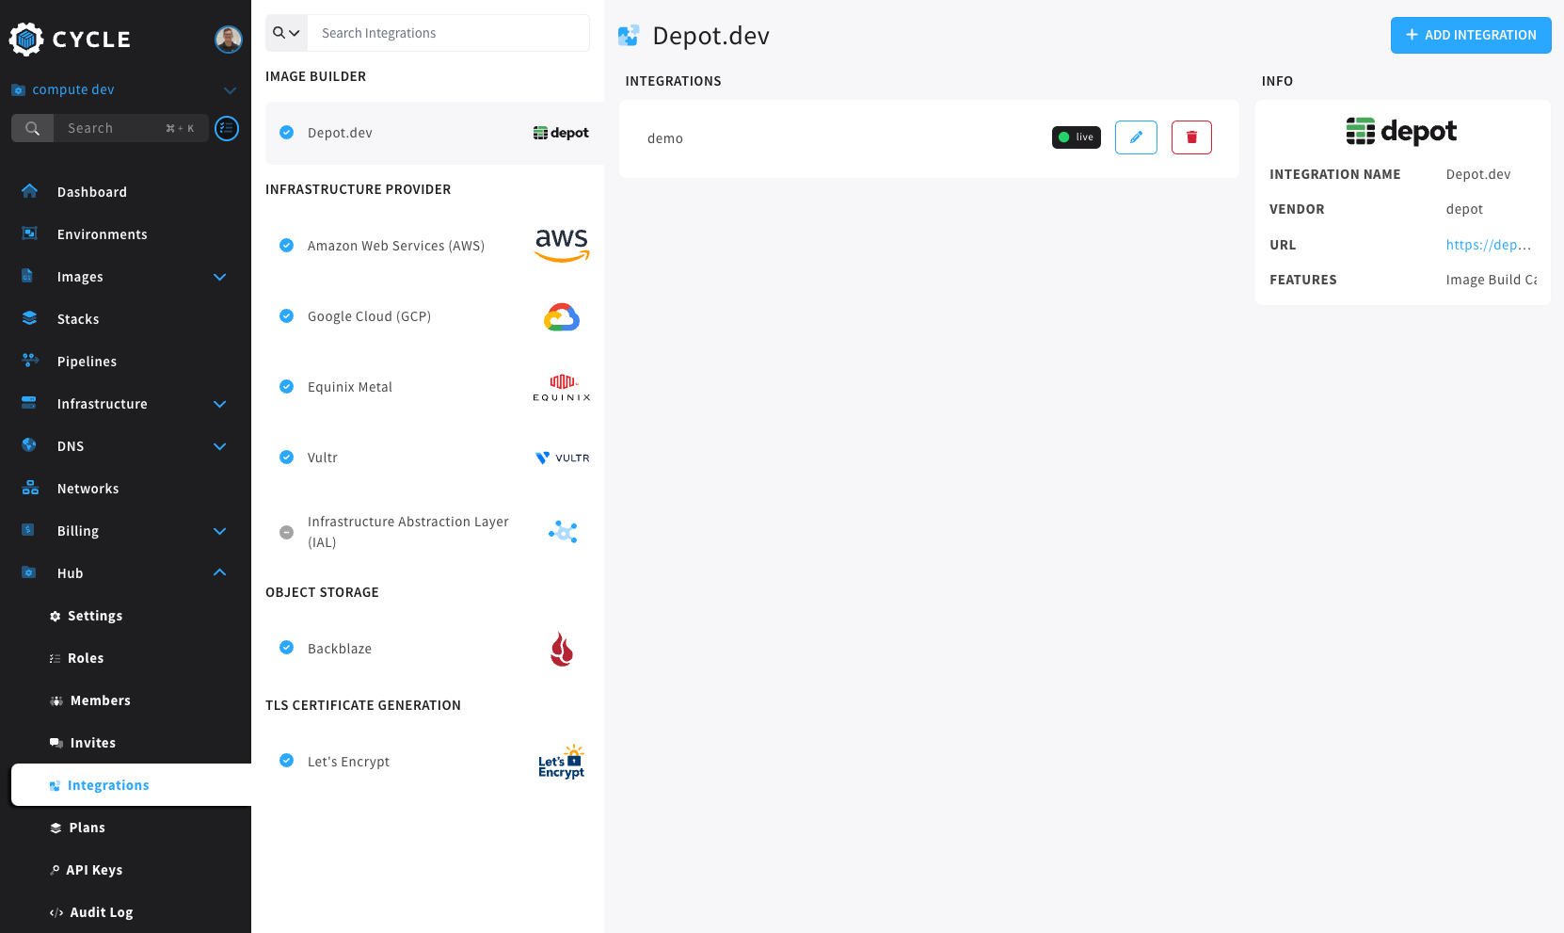This screenshot has height=933, width=1564.
Task: Expand the Infrastructure menu chevron
Action: (x=220, y=404)
